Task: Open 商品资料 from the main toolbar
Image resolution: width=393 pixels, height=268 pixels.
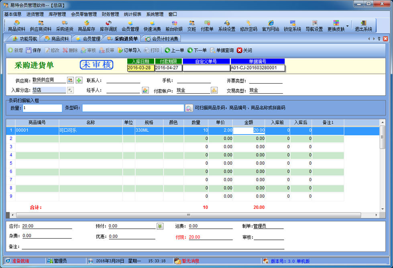Action: [x=16, y=26]
